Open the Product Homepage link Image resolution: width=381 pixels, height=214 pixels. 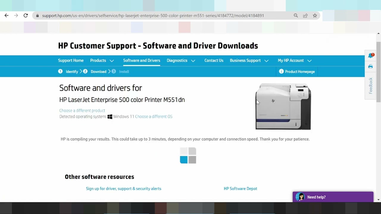click(x=300, y=72)
